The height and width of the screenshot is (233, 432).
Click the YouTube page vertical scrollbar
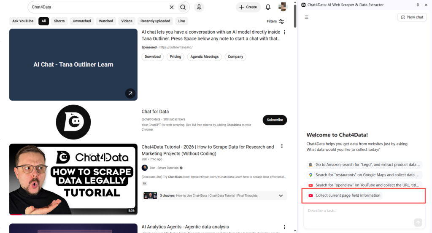(x=295, y=16)
